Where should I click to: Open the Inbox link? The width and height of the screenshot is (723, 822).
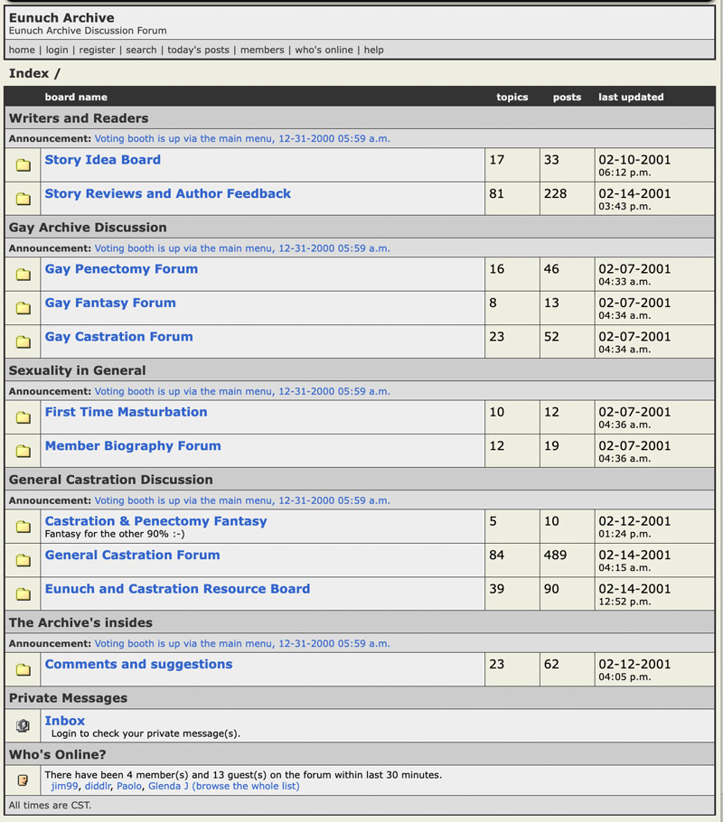point(65,721)
